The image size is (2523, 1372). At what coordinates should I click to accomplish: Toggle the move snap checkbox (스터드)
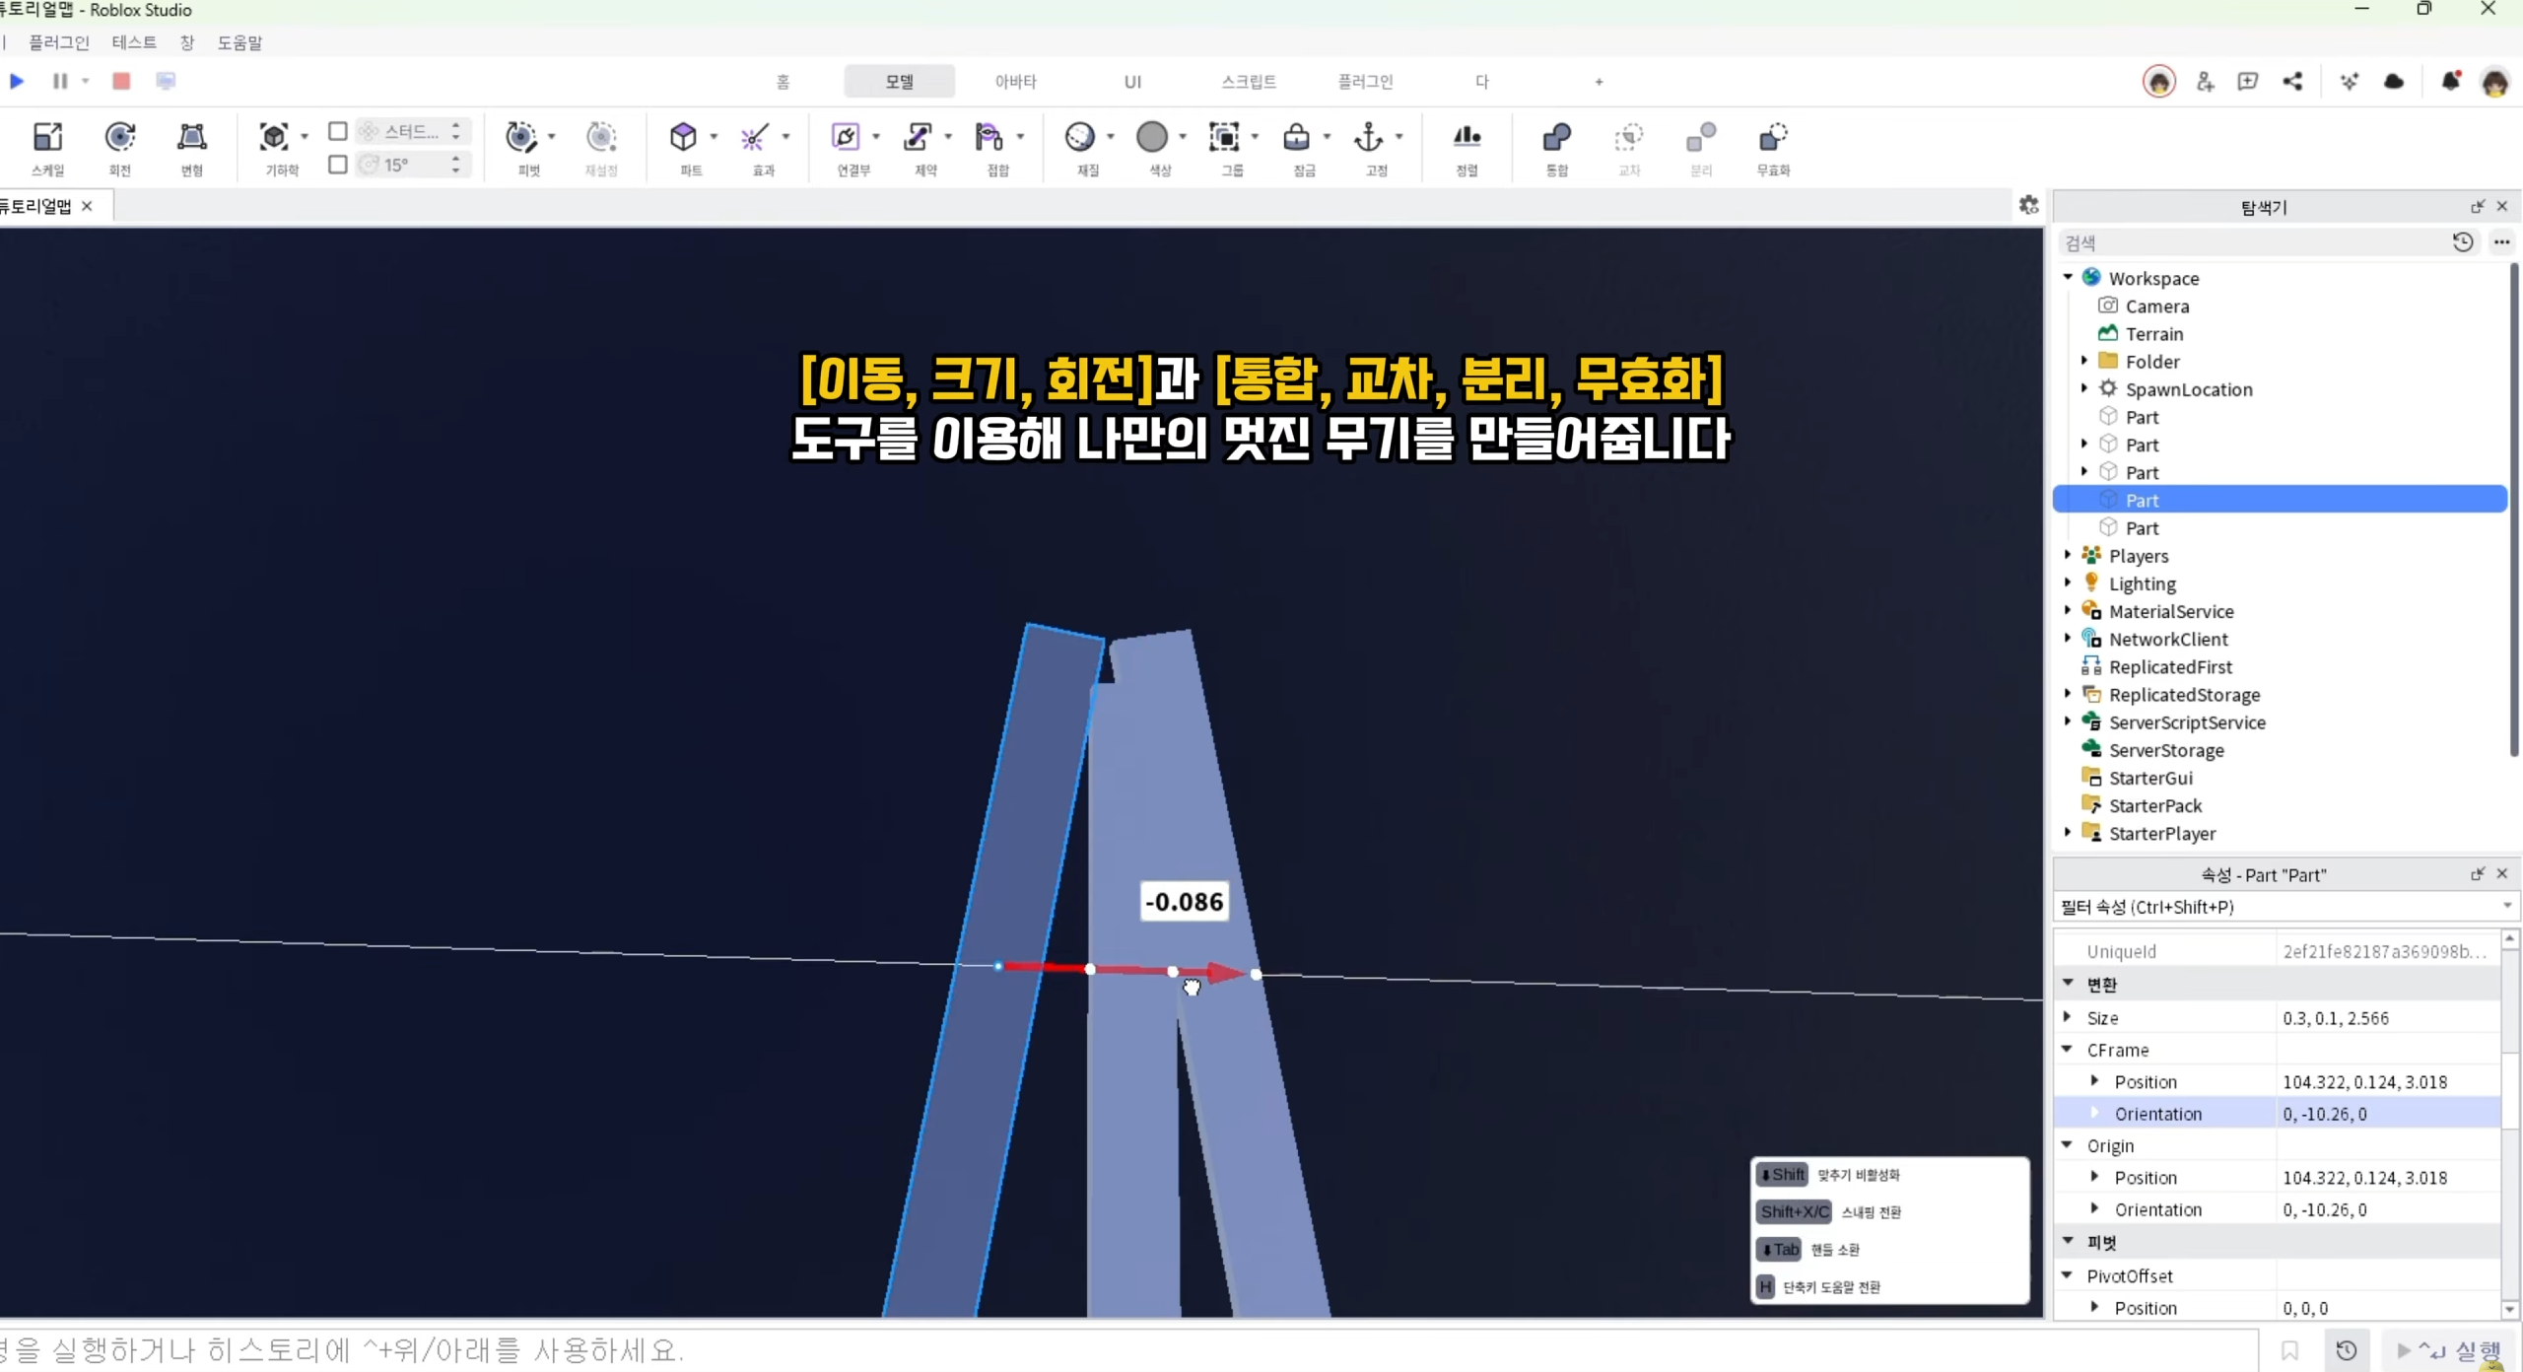[338, 131]
